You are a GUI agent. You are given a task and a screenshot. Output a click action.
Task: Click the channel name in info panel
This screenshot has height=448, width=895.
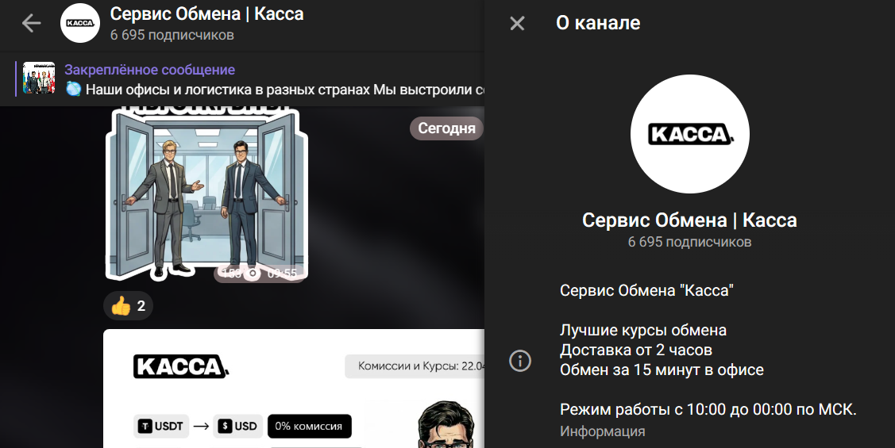tap(689, 220)
